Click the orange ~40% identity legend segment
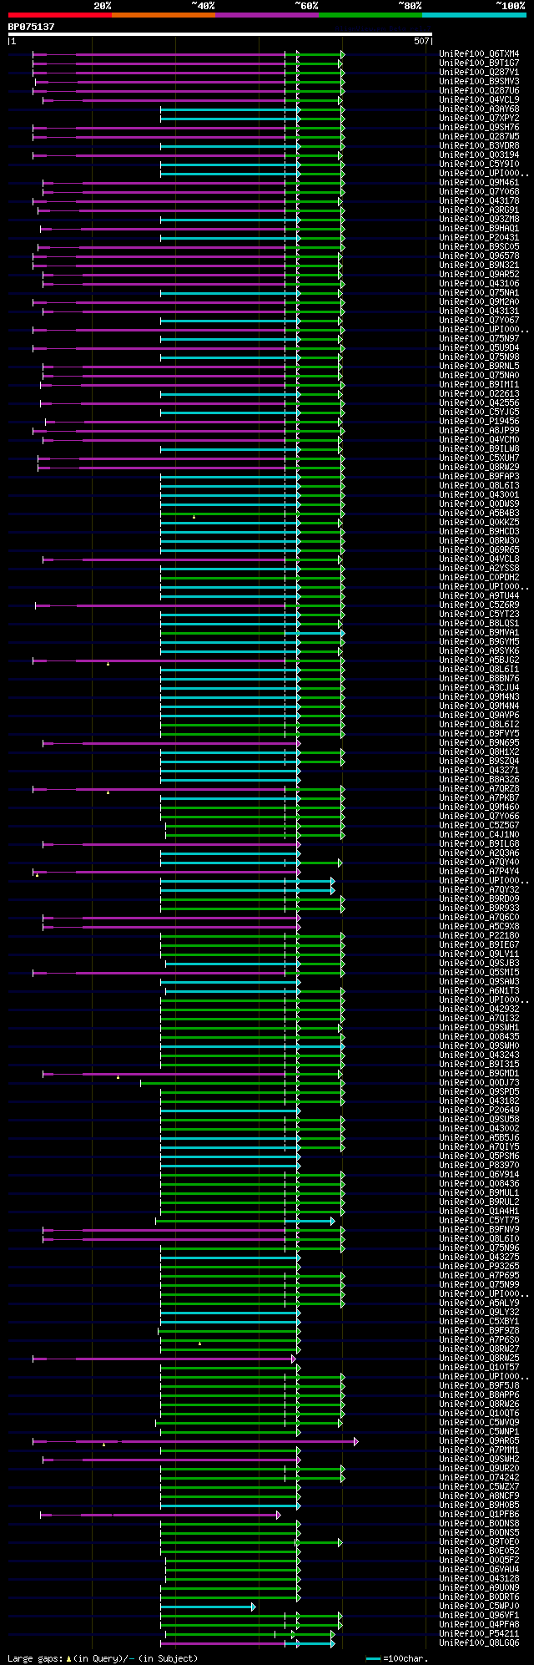534x1665 pixels. [x=163, y=15]
